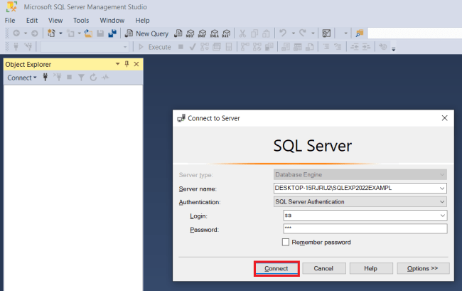Click the DAX query icon
Image resolution: width=462 pixels, height=291 pixels.
click(226, 33)
